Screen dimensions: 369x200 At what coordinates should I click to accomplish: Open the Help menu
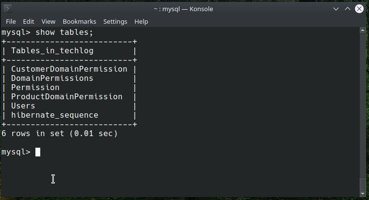pyautogui.click(x=141, y=22)
